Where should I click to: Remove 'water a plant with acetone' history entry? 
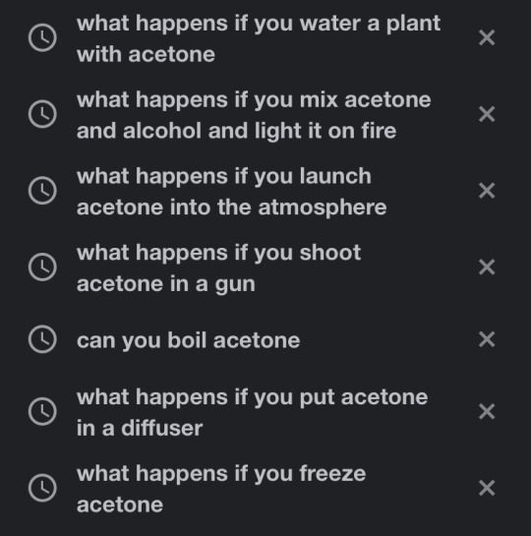pyautogui.click(x=487, y=37)
